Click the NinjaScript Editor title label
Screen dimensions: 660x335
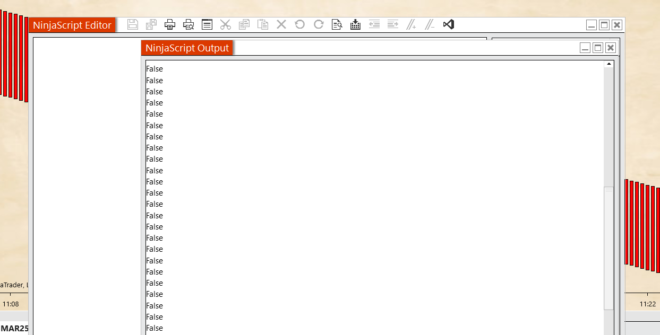72,25
